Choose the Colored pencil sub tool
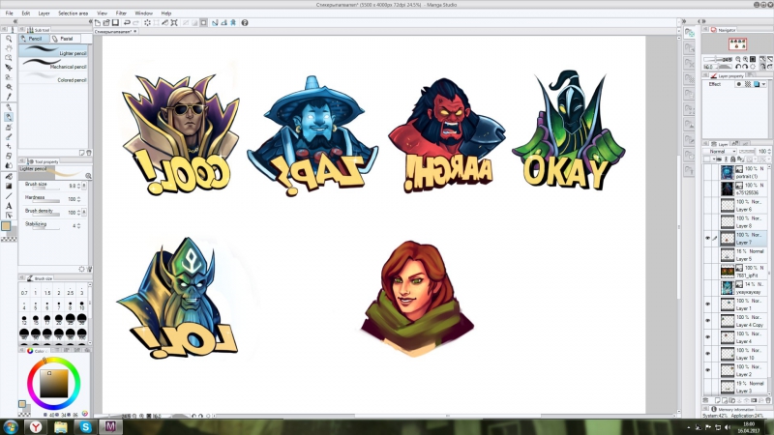 (x=54, y=78)
